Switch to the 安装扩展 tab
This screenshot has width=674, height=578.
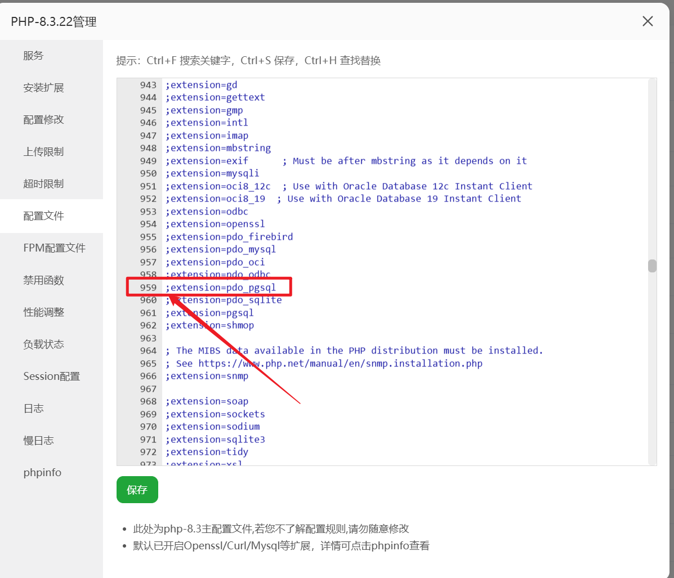point(43,88)
